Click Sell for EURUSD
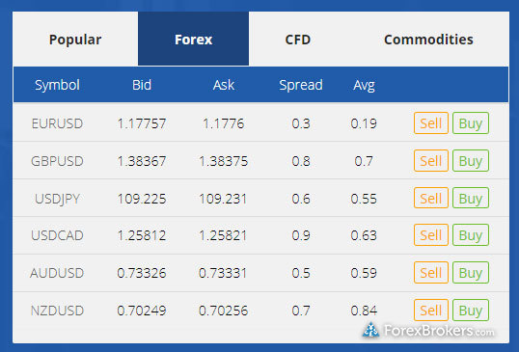Viewport: 519px width, 352px height. tap(431, 123)
